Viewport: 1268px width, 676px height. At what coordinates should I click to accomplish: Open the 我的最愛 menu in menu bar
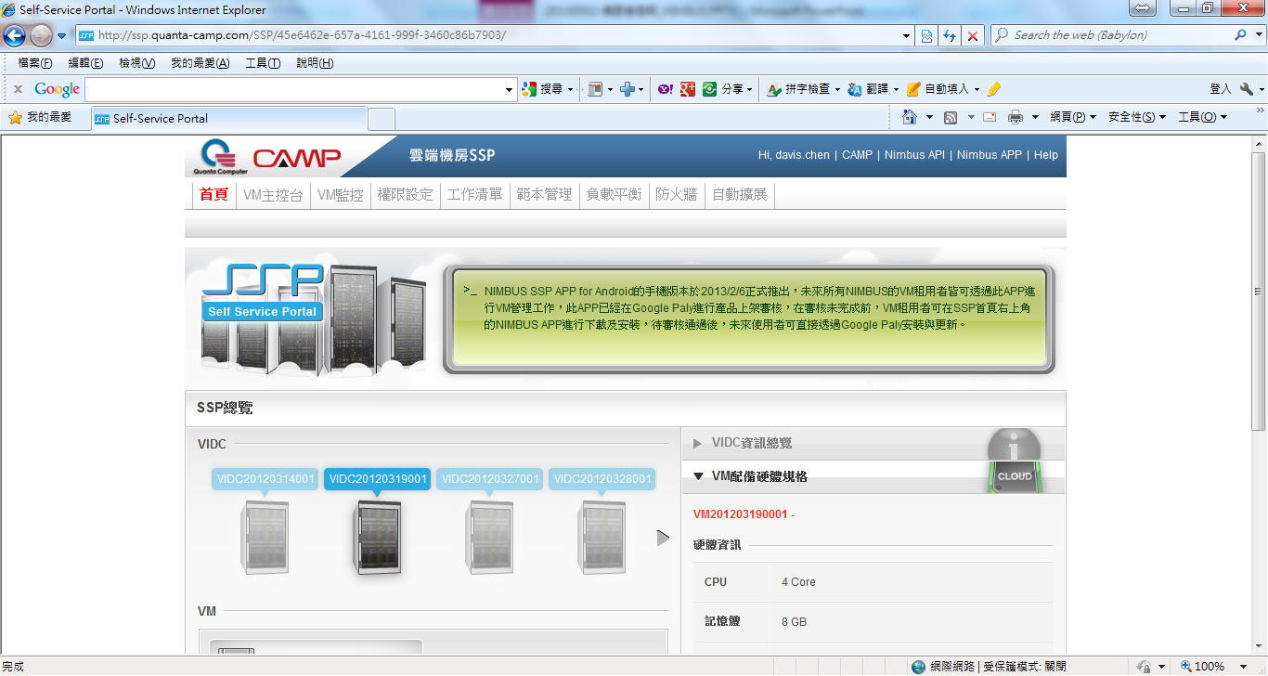tap(200, 63)
